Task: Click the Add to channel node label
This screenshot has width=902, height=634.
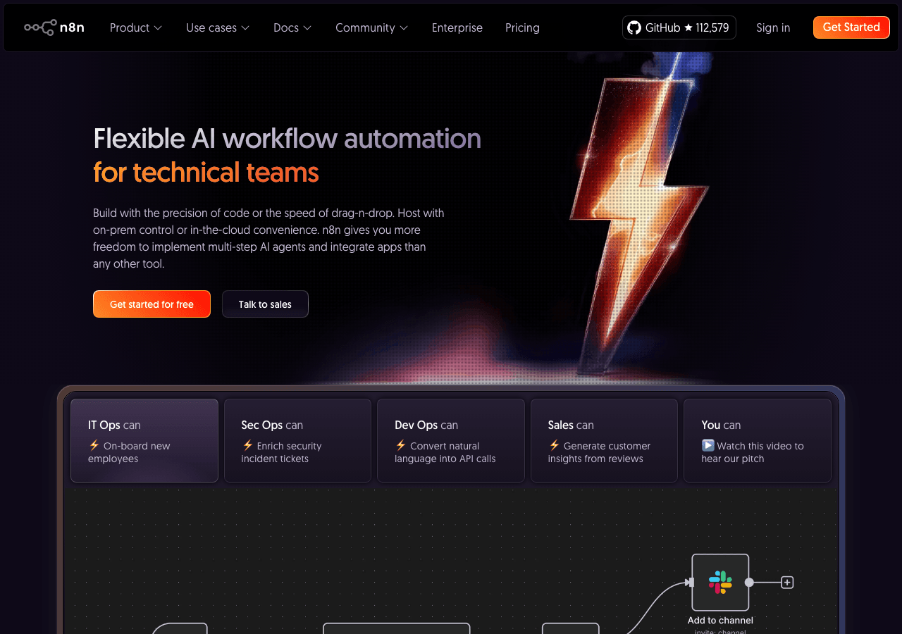Action: (720, 621)
